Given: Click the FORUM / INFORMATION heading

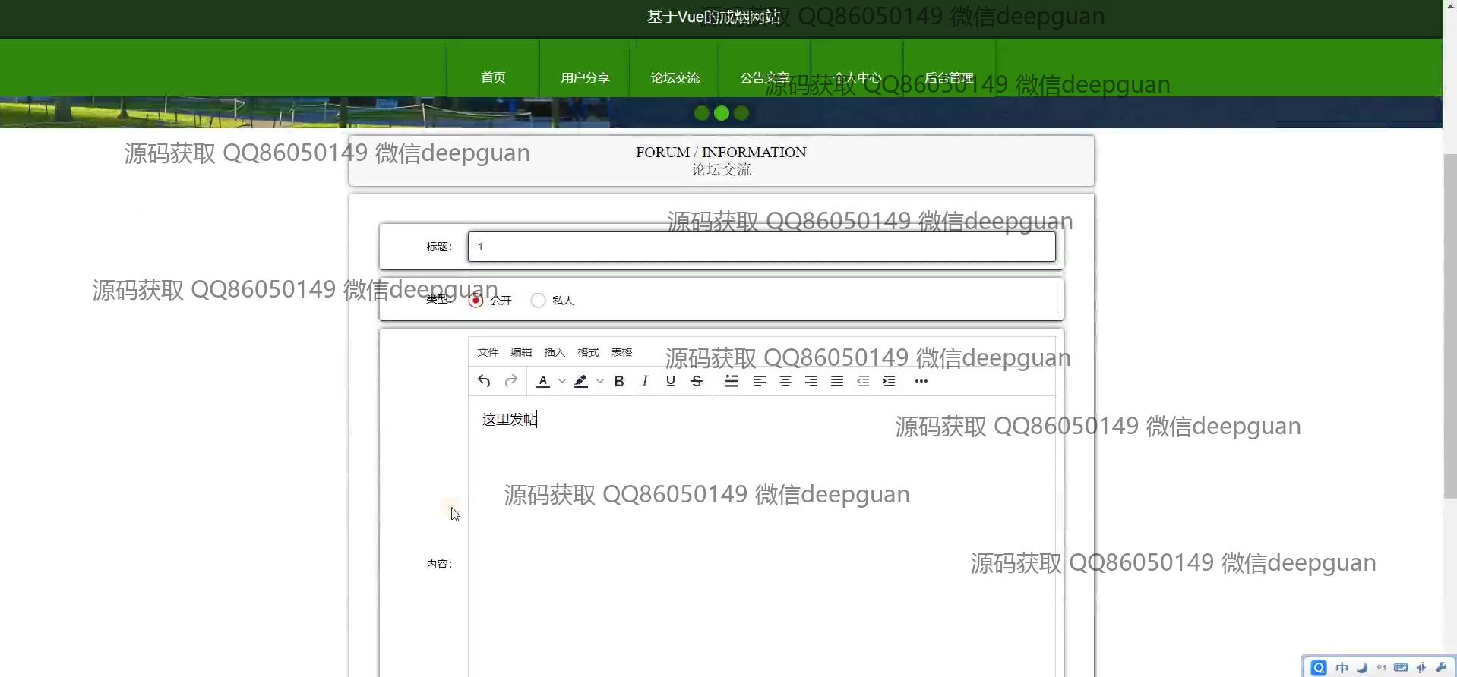Looking at the screenshot, I should (x=721, y=152).
